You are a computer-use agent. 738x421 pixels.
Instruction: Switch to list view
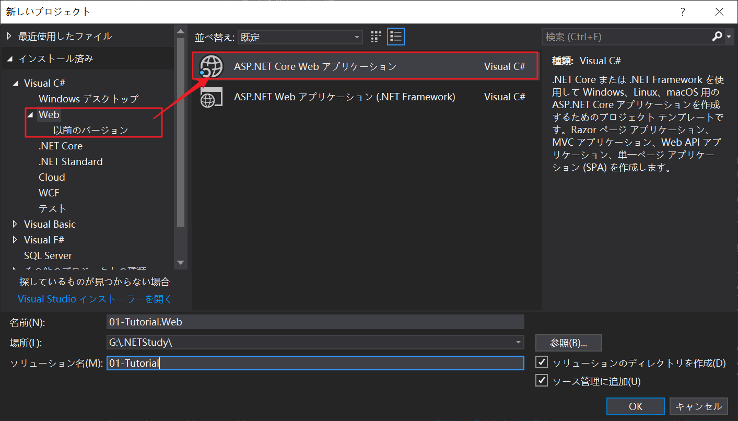tap(395, 36)
